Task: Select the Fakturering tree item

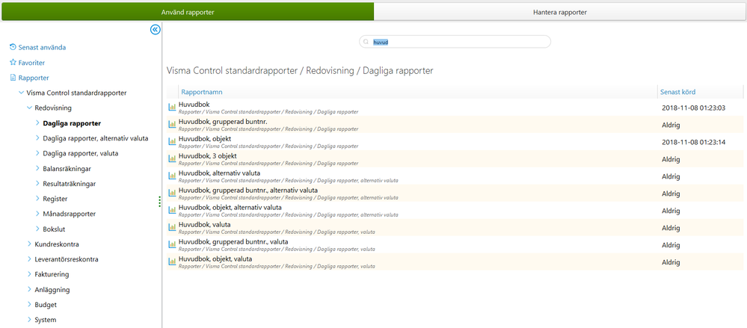Action: click(52, 275)
